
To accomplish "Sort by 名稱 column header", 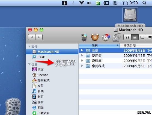I will 99,45.
